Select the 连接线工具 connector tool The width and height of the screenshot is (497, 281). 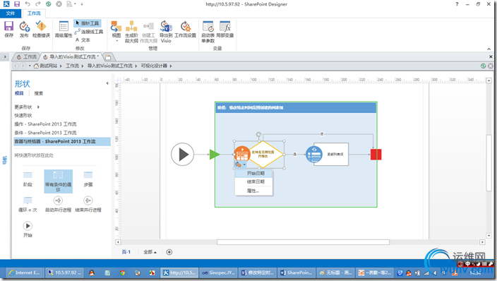click(89, 32)
